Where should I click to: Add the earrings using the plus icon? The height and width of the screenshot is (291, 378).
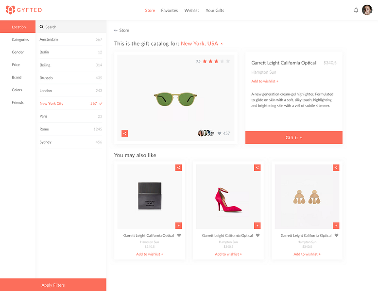click(x=336, y=226)
